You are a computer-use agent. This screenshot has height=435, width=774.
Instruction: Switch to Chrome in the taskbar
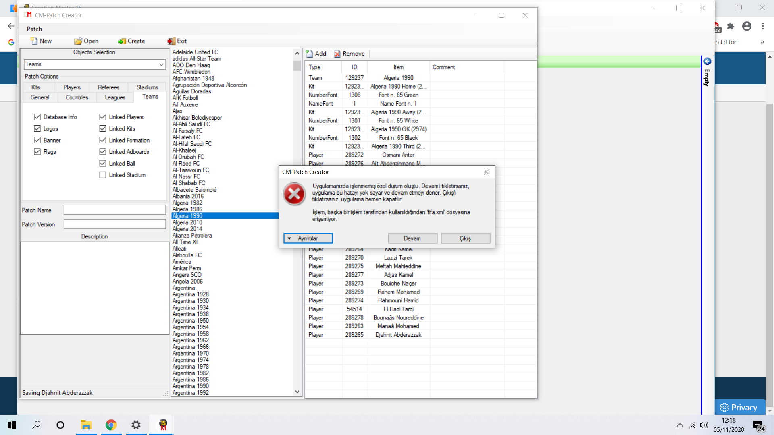click(111, 425)
